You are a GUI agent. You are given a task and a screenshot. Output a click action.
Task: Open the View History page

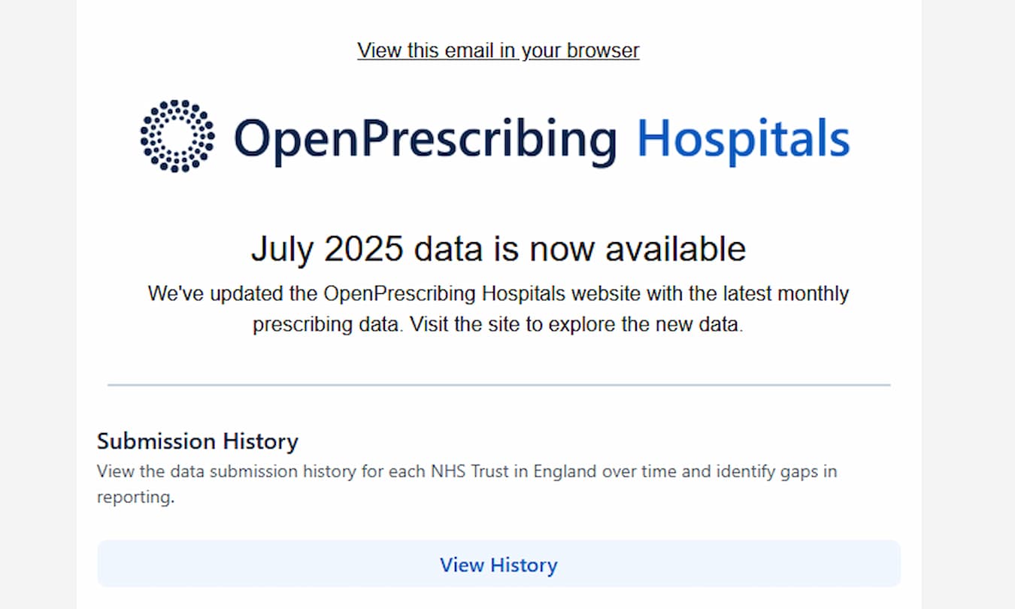point(498,564)
